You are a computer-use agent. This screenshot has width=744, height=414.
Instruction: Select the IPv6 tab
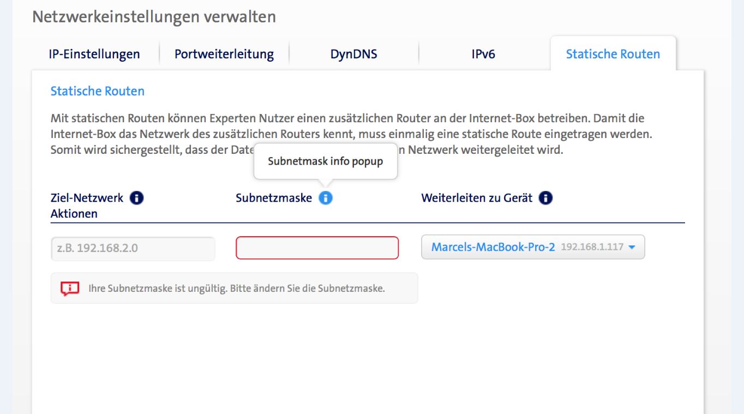[483, 54]
